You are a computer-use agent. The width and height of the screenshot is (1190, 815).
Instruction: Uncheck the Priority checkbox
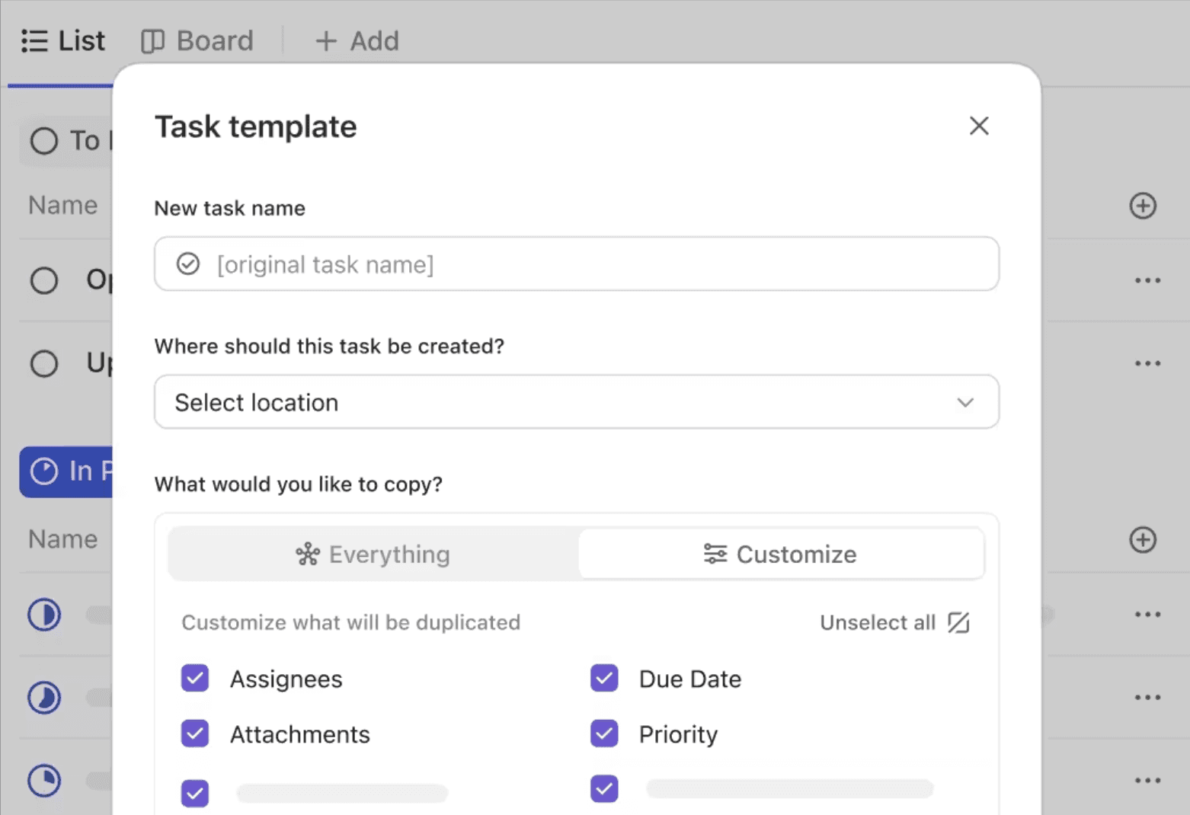point(604,733)
